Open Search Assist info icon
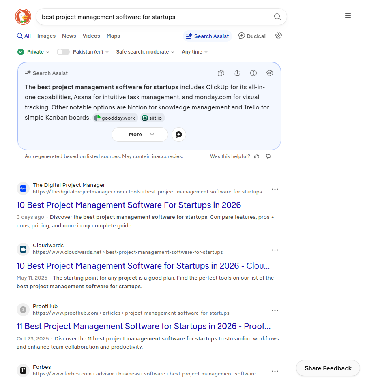The width and height of the screenshot is (365, 381). pyautogui.click(x=253, y=73)
